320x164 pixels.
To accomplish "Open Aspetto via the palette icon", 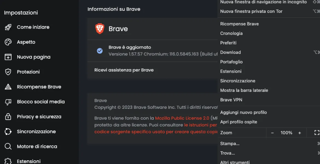I will click(x=8, y=42).
